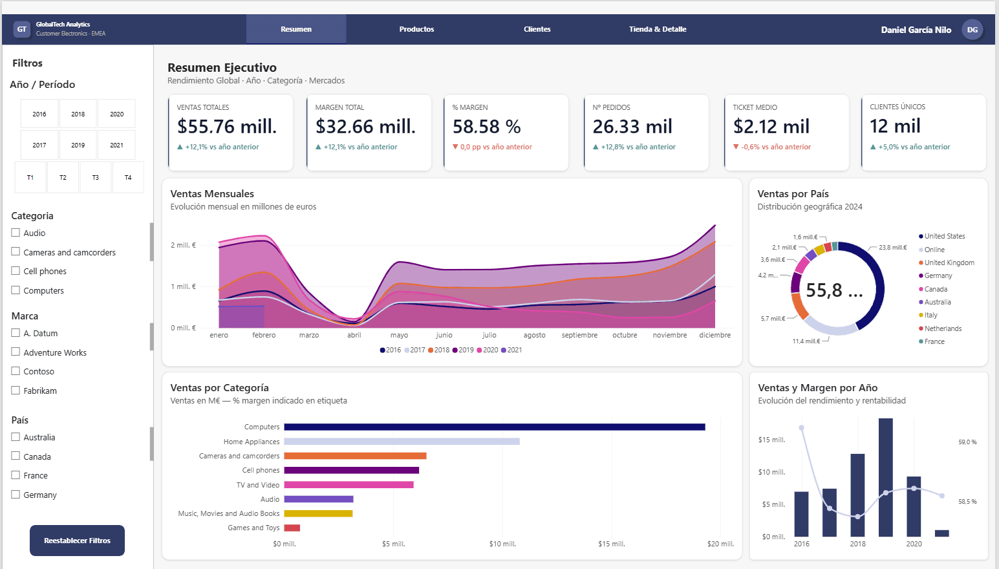Click the GT logo icon in the header

22,29
